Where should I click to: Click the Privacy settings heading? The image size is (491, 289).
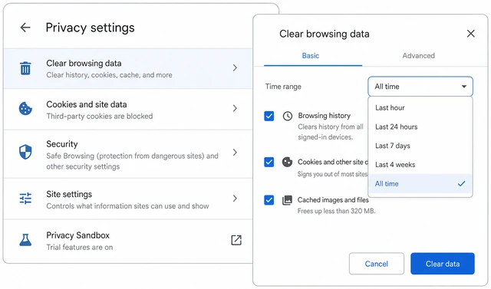click(x=91, y=28)
